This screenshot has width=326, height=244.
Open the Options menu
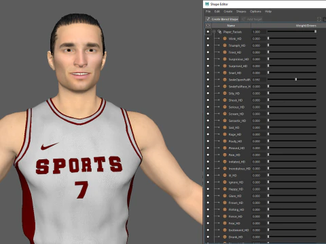tap(255, 12)
